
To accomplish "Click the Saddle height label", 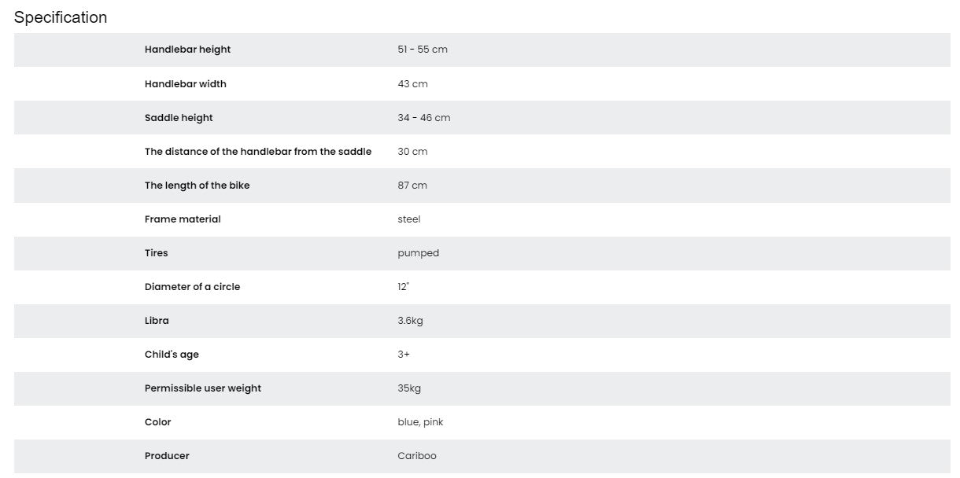I will click(179, 118).
